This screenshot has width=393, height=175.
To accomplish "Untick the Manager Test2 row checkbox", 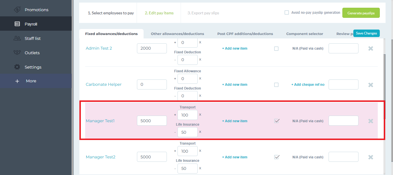I will click(277, 157).
